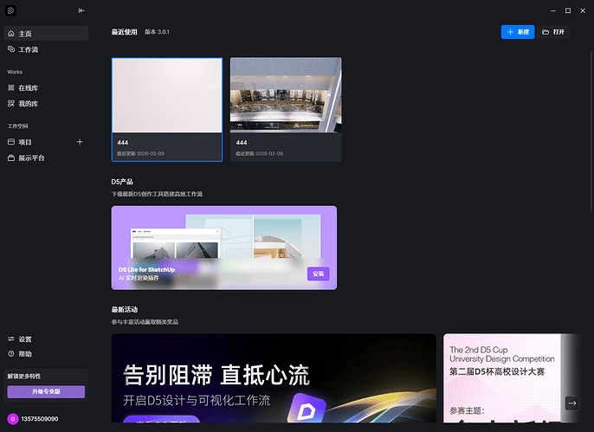Click the 最新活动 section heading
The image size is (594, 432).
(125, 309)
